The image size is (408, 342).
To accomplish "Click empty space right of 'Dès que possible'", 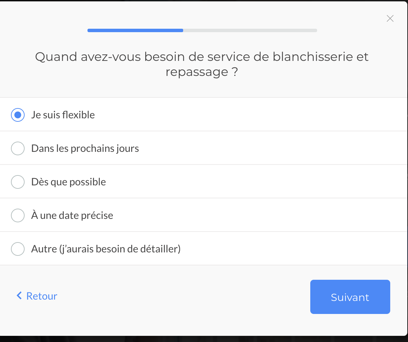I will (256, 182).
